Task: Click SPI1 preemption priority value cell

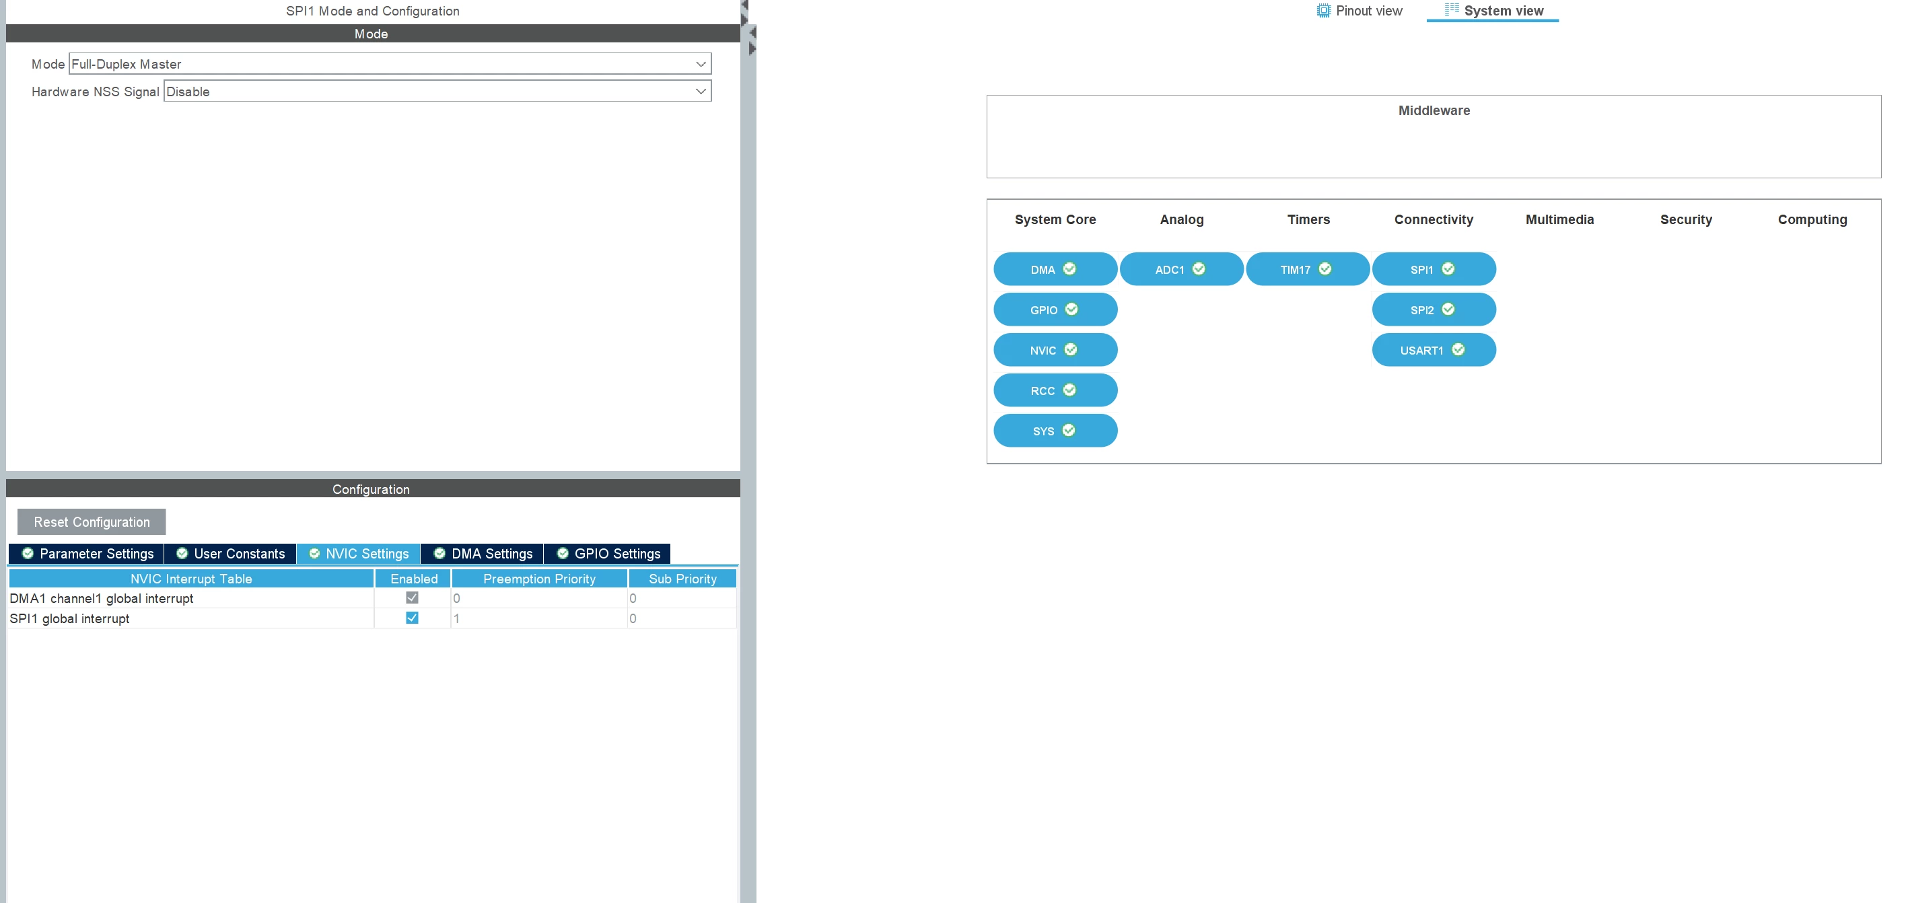Action: (538, 619)
